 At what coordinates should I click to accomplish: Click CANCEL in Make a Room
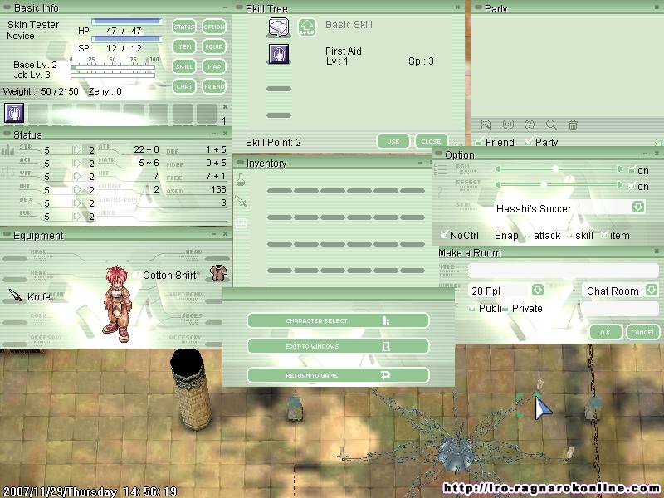tap(642, 332)
